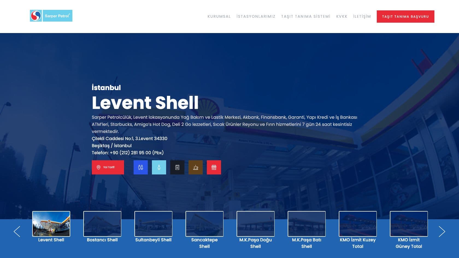
Task: Select the Bostancı Shell thumbnail
Action: click(x=102, y=224)
